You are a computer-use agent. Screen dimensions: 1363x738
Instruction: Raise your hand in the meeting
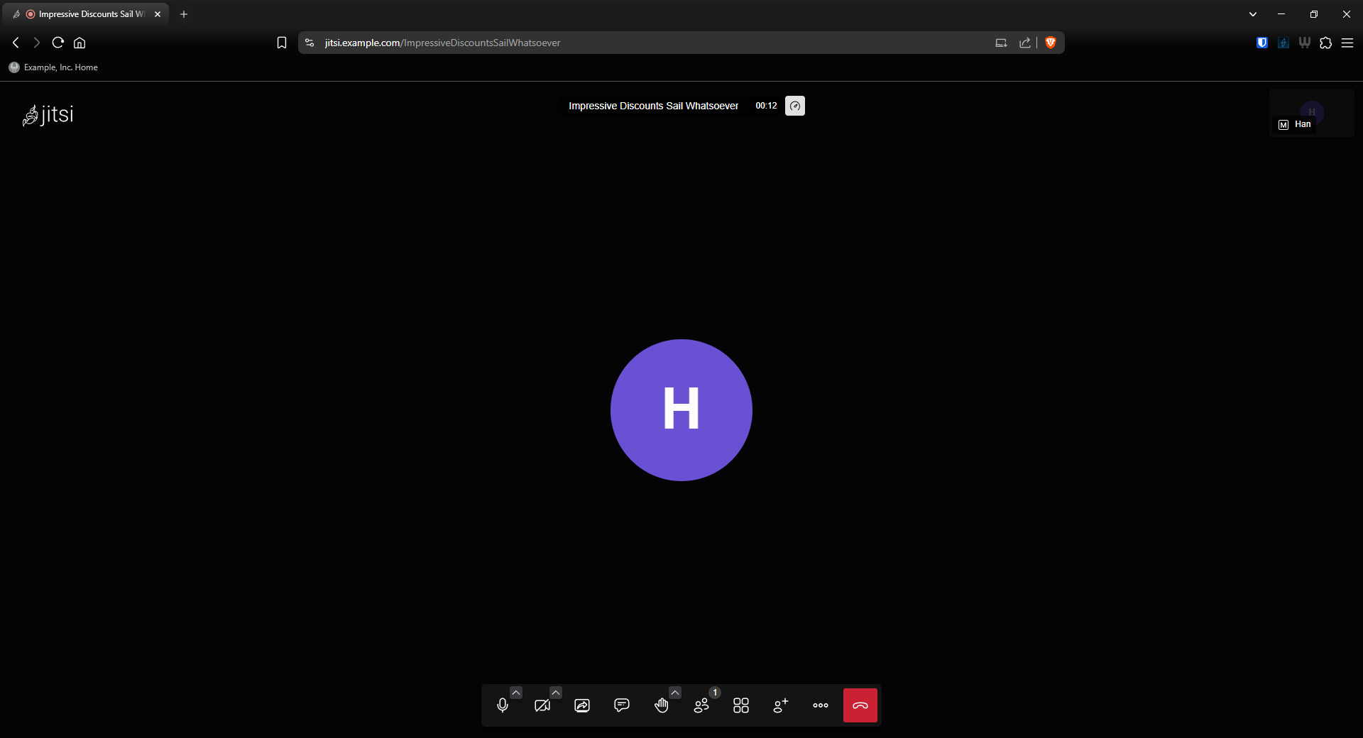click(662, 705)
